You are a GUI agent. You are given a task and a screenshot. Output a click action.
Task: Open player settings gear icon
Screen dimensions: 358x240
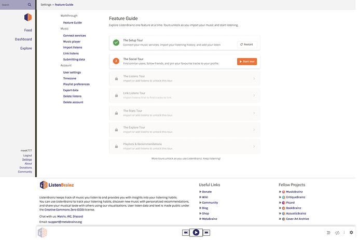click(x=351, y=232)
